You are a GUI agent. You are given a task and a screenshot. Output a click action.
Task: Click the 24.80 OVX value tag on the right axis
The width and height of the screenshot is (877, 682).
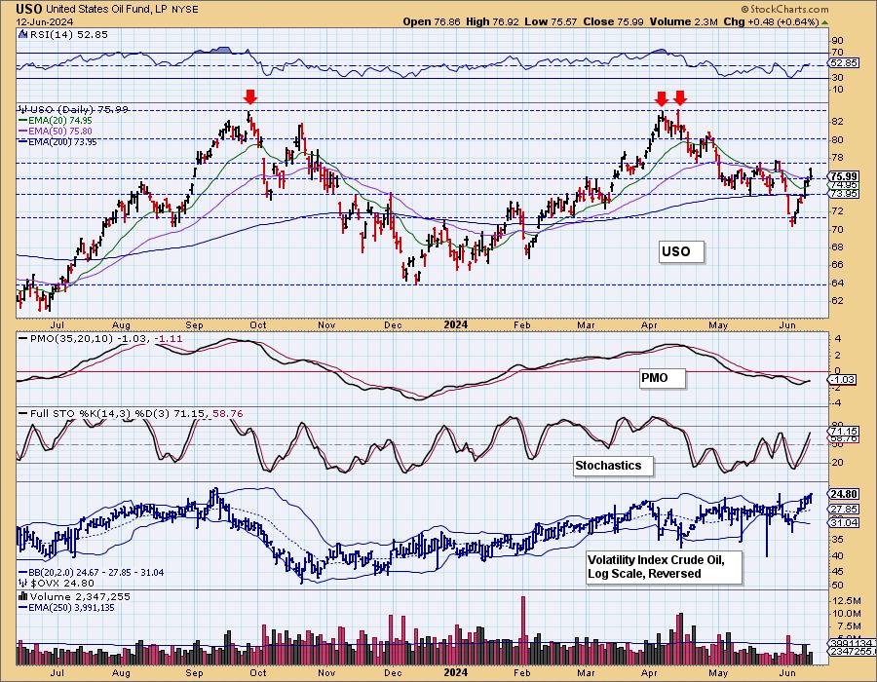click(x=844, y=494)
